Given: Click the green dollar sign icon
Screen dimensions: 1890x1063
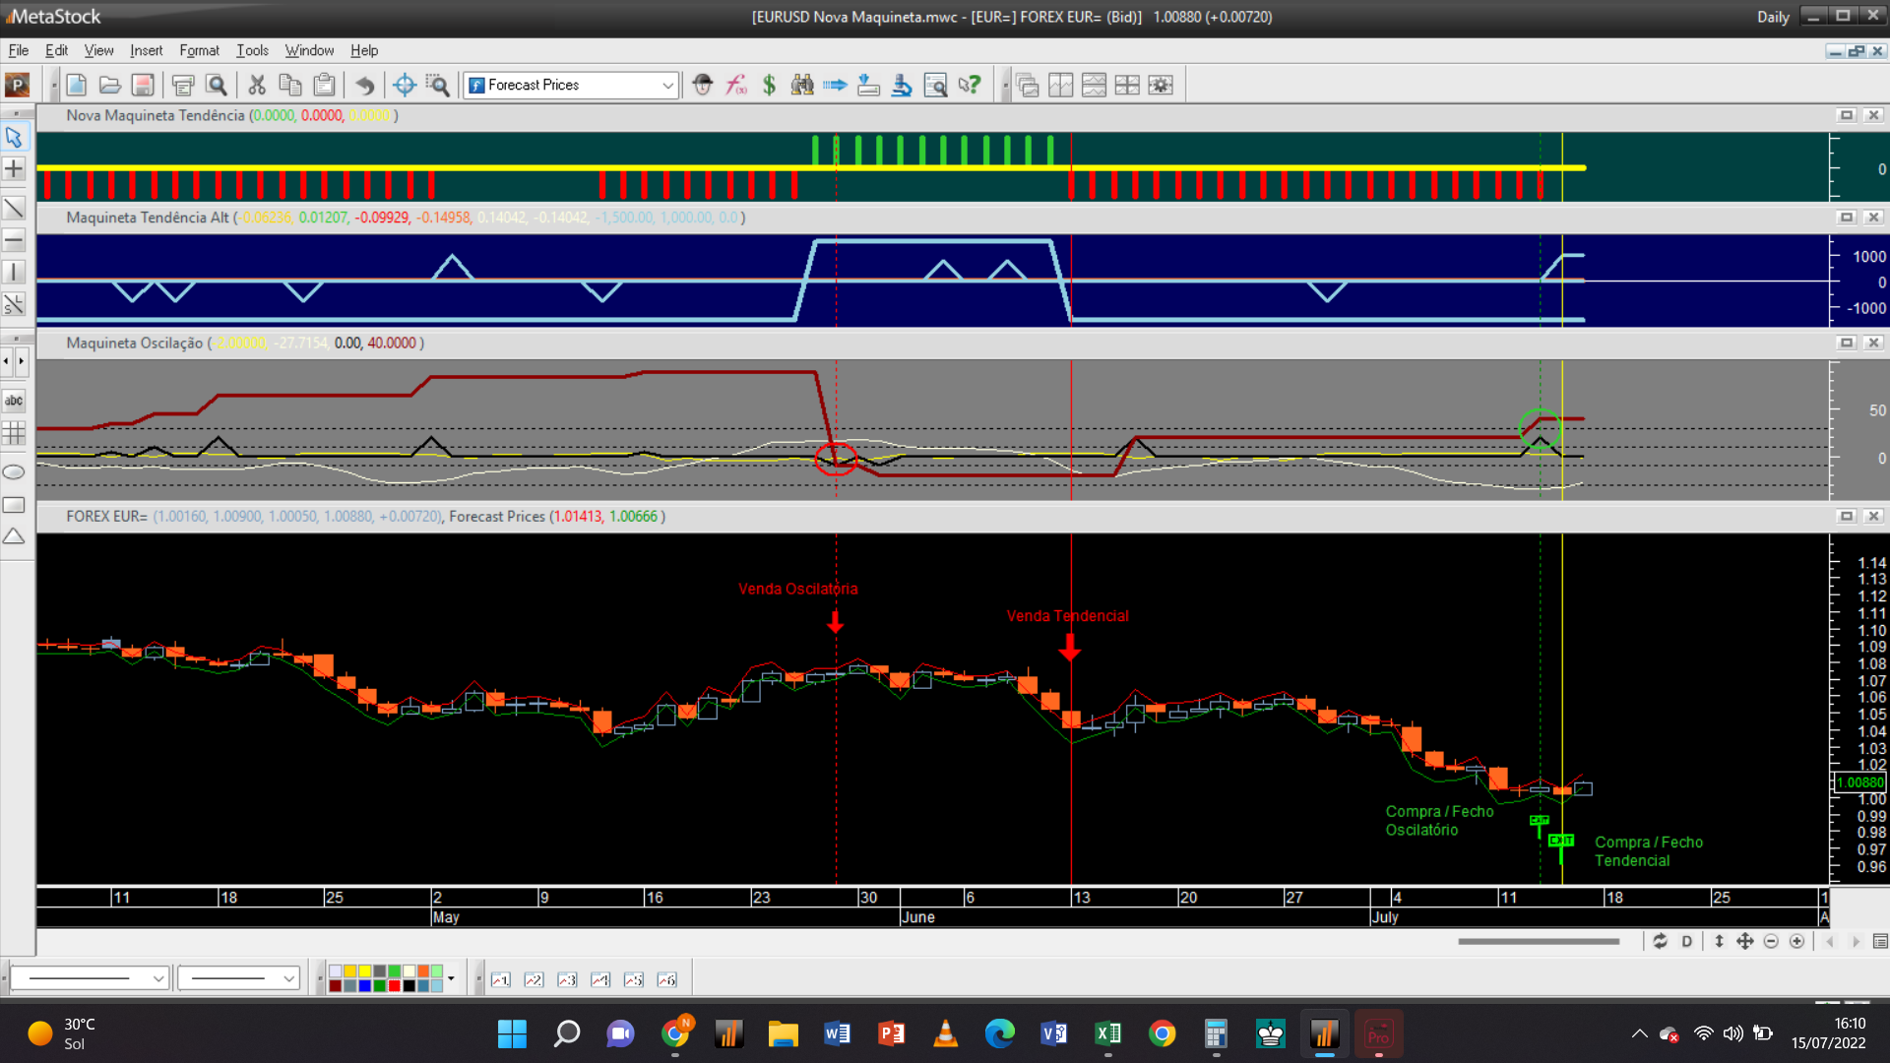Looking at the screenshot, I should pyautogui.click(x=769, y=85).
